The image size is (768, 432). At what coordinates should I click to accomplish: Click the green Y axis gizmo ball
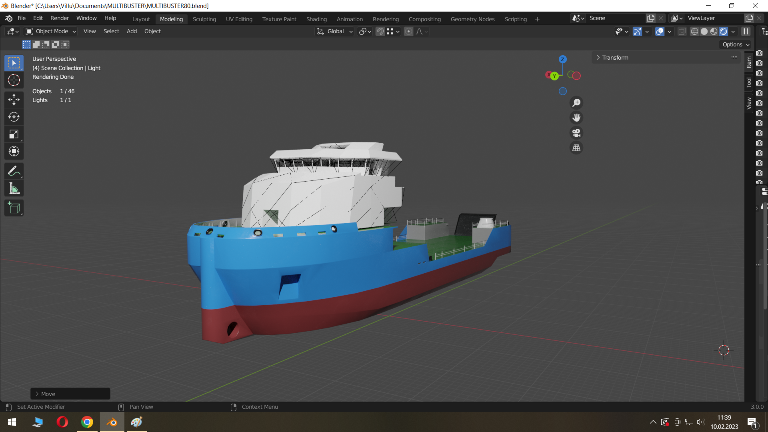pyautogui.click(x=554, y=76)
